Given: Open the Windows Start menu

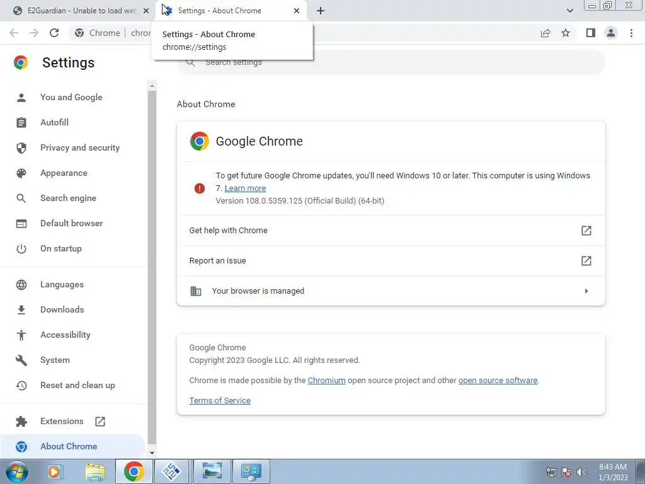Looking at the screenshot, I should (16, 471).
